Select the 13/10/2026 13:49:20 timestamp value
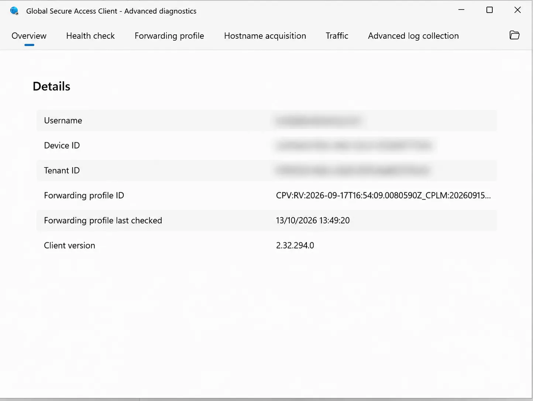Viewport: 533px width, 401px height. pos(313,221)
